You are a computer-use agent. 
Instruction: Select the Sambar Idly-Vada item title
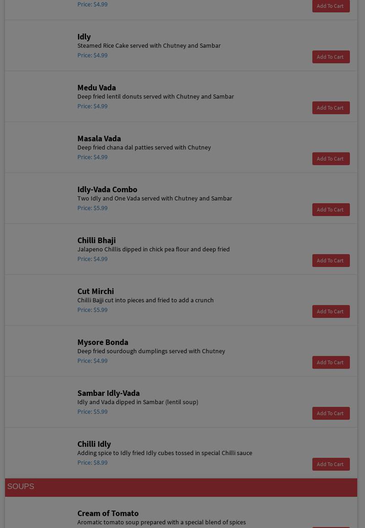[109, 393]
